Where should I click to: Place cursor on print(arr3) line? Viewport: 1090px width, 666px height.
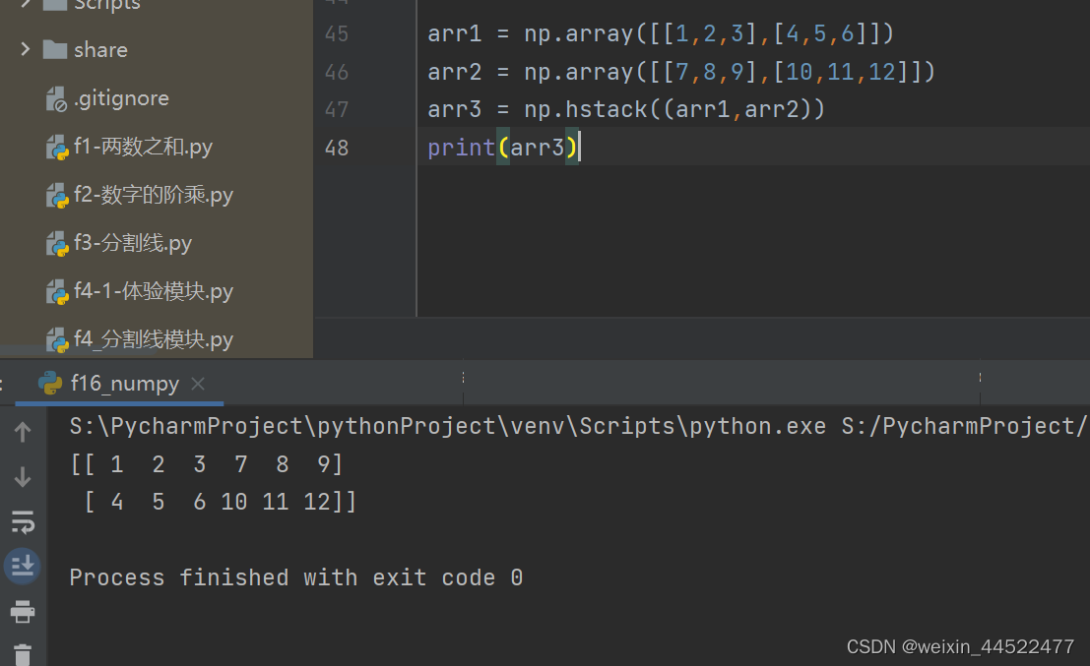(503, 148)
